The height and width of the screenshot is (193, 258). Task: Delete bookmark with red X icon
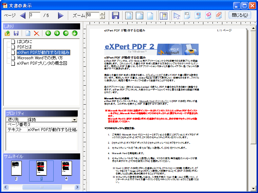37,33
